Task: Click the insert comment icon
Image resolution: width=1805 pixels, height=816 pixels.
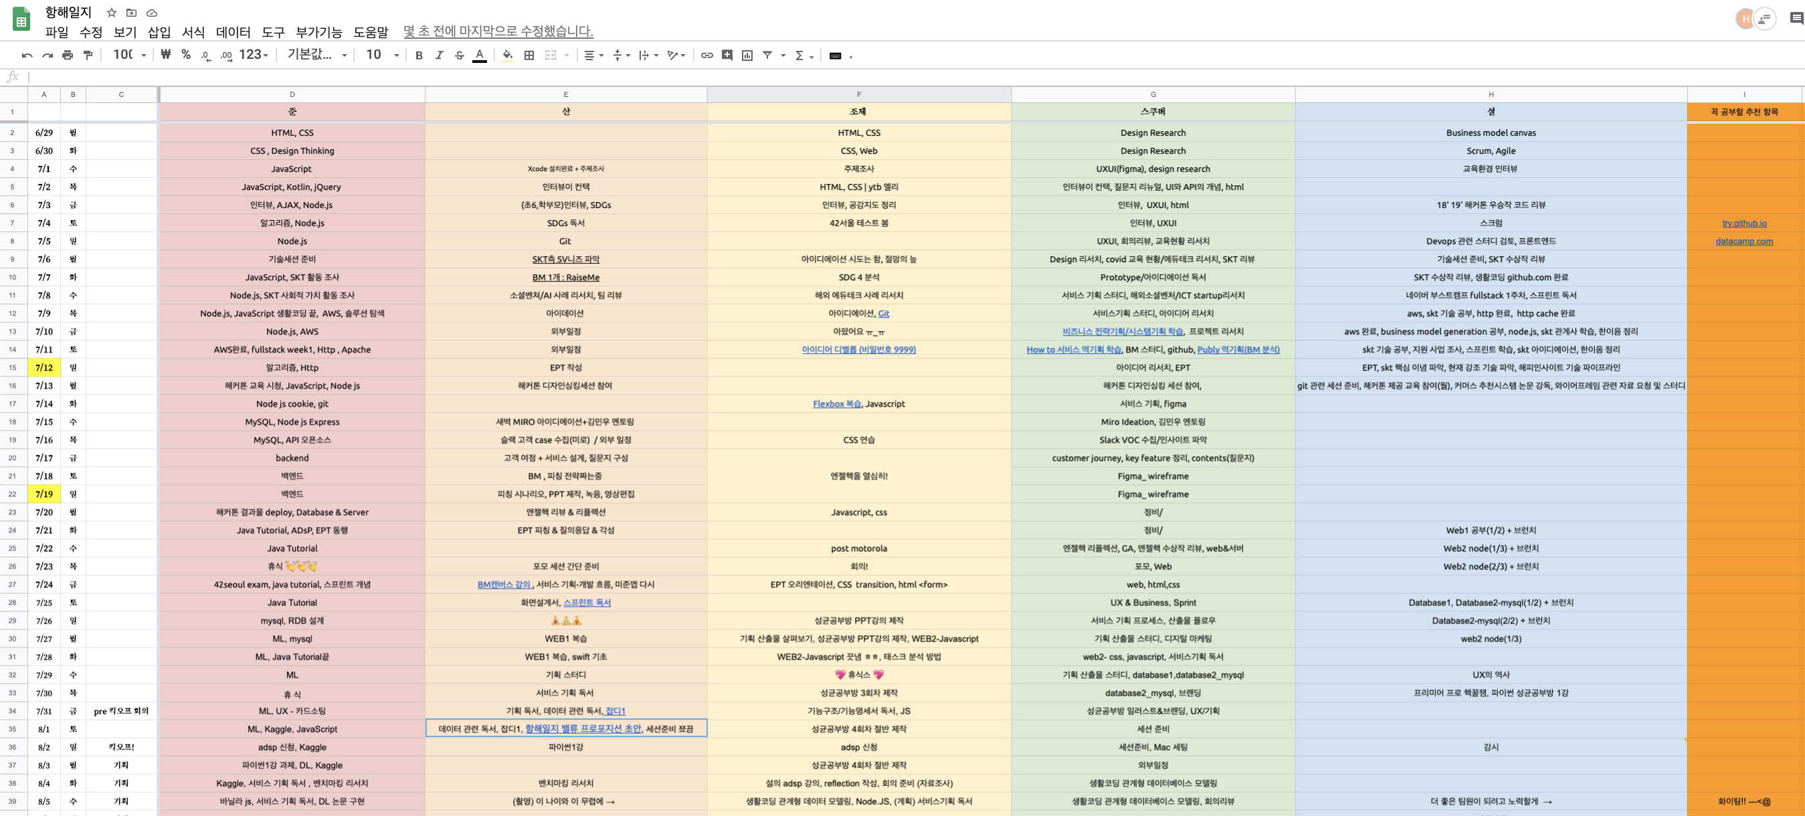Action: click(727, 56)
